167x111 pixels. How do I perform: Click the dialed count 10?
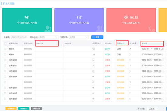pyautogui.click(x=94, y=54)
